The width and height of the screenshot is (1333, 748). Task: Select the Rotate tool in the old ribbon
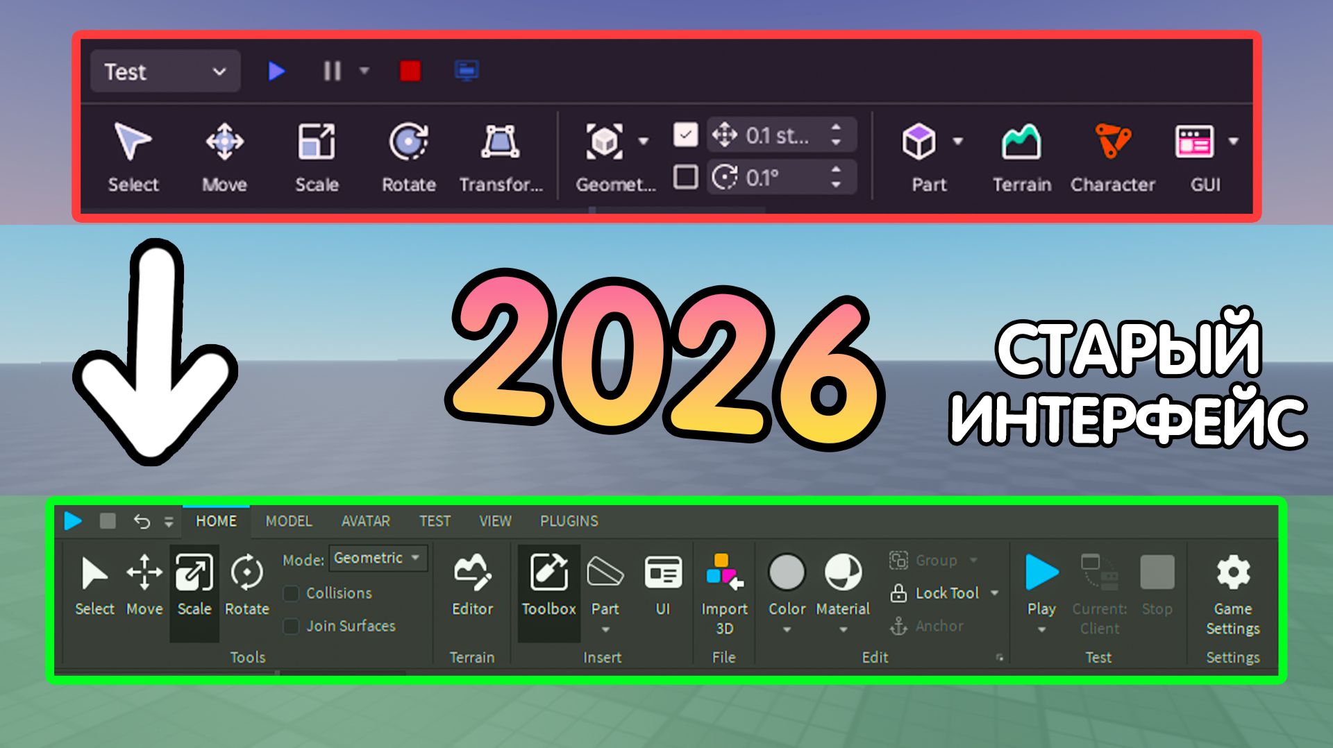[x=246, y=586]
